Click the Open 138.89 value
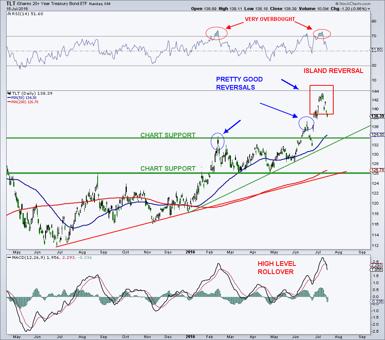The height and width of the screenshot is (340, 385). 204,9
